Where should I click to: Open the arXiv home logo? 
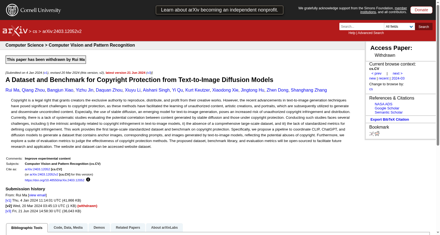pyautogui.click(x=15, y=31)
